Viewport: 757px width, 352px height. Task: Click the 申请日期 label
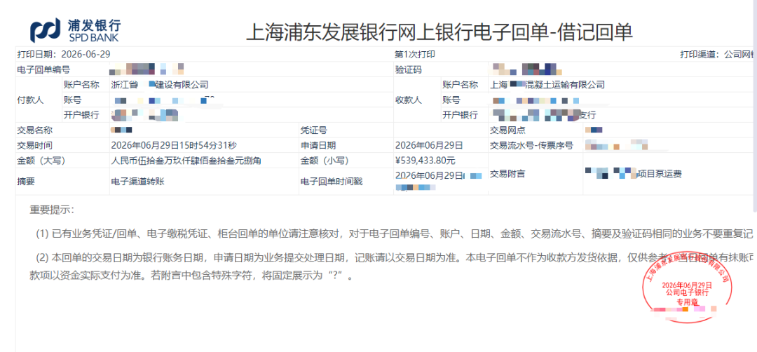[318, 145]
